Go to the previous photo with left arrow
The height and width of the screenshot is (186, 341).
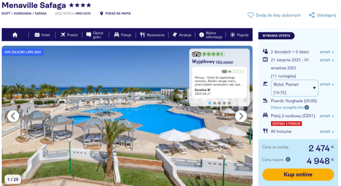click(13, 116)
